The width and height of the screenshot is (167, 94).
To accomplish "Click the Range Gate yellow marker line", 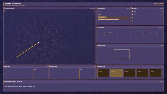I will 33,74.
